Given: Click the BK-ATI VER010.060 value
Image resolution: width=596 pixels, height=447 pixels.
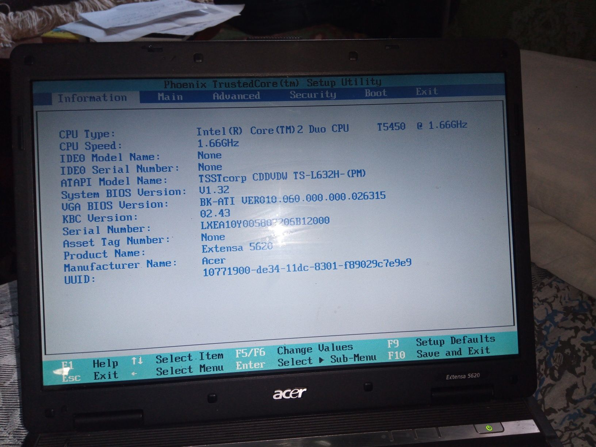Looking at the screenshot, I should [x=293, y=199].
